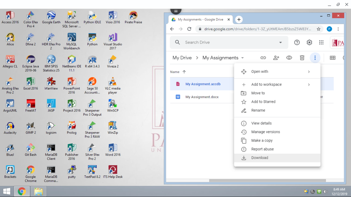Select Rename from context menu
351x197 pixels.
[x=277, y=110]
